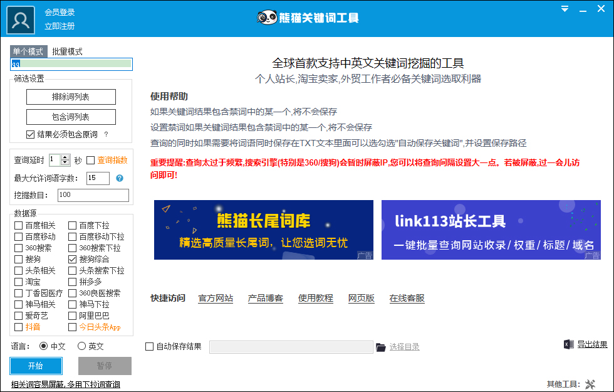Click the folder icon next to 选择目录

(381, 347)
